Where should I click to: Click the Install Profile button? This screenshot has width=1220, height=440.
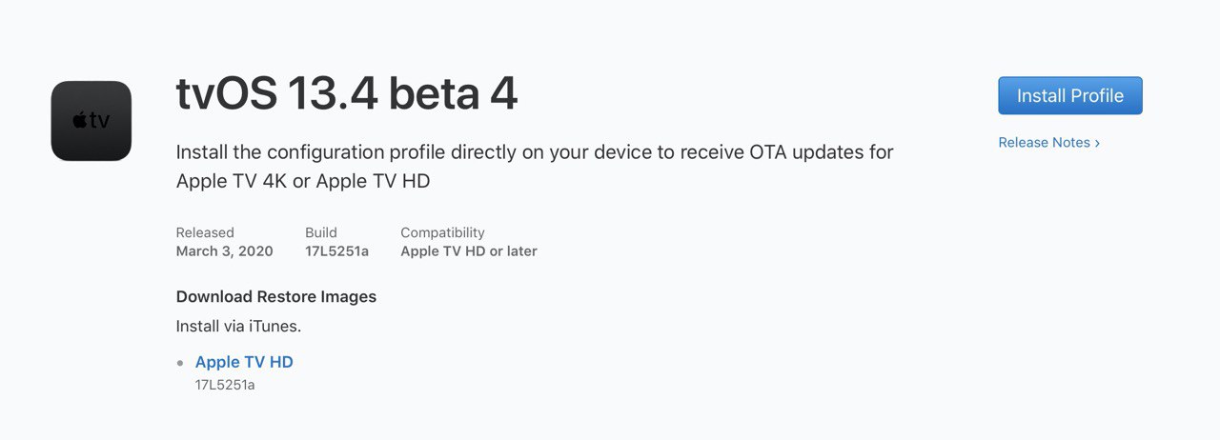tap(1069, 95)
